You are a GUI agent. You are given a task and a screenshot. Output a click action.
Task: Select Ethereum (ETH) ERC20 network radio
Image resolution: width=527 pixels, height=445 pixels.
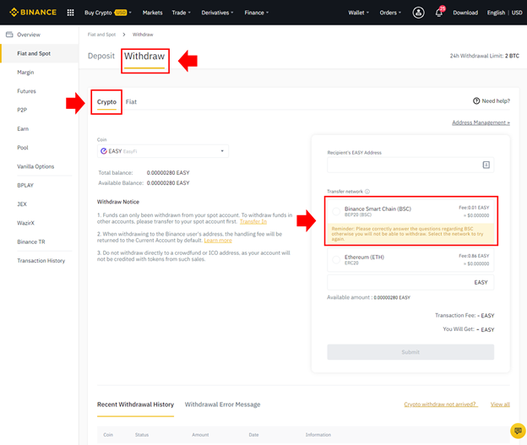[x=336, y=259]
